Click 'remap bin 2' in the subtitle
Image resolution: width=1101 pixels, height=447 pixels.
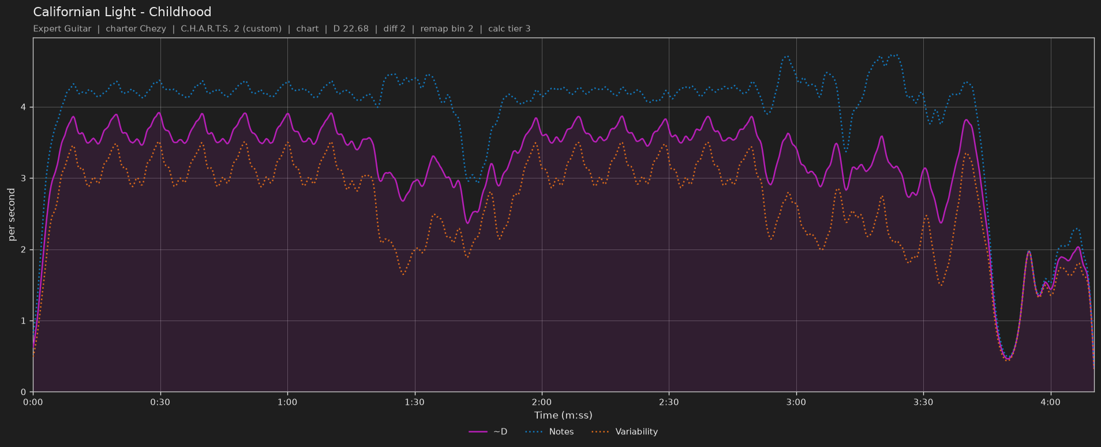[447, 29]
